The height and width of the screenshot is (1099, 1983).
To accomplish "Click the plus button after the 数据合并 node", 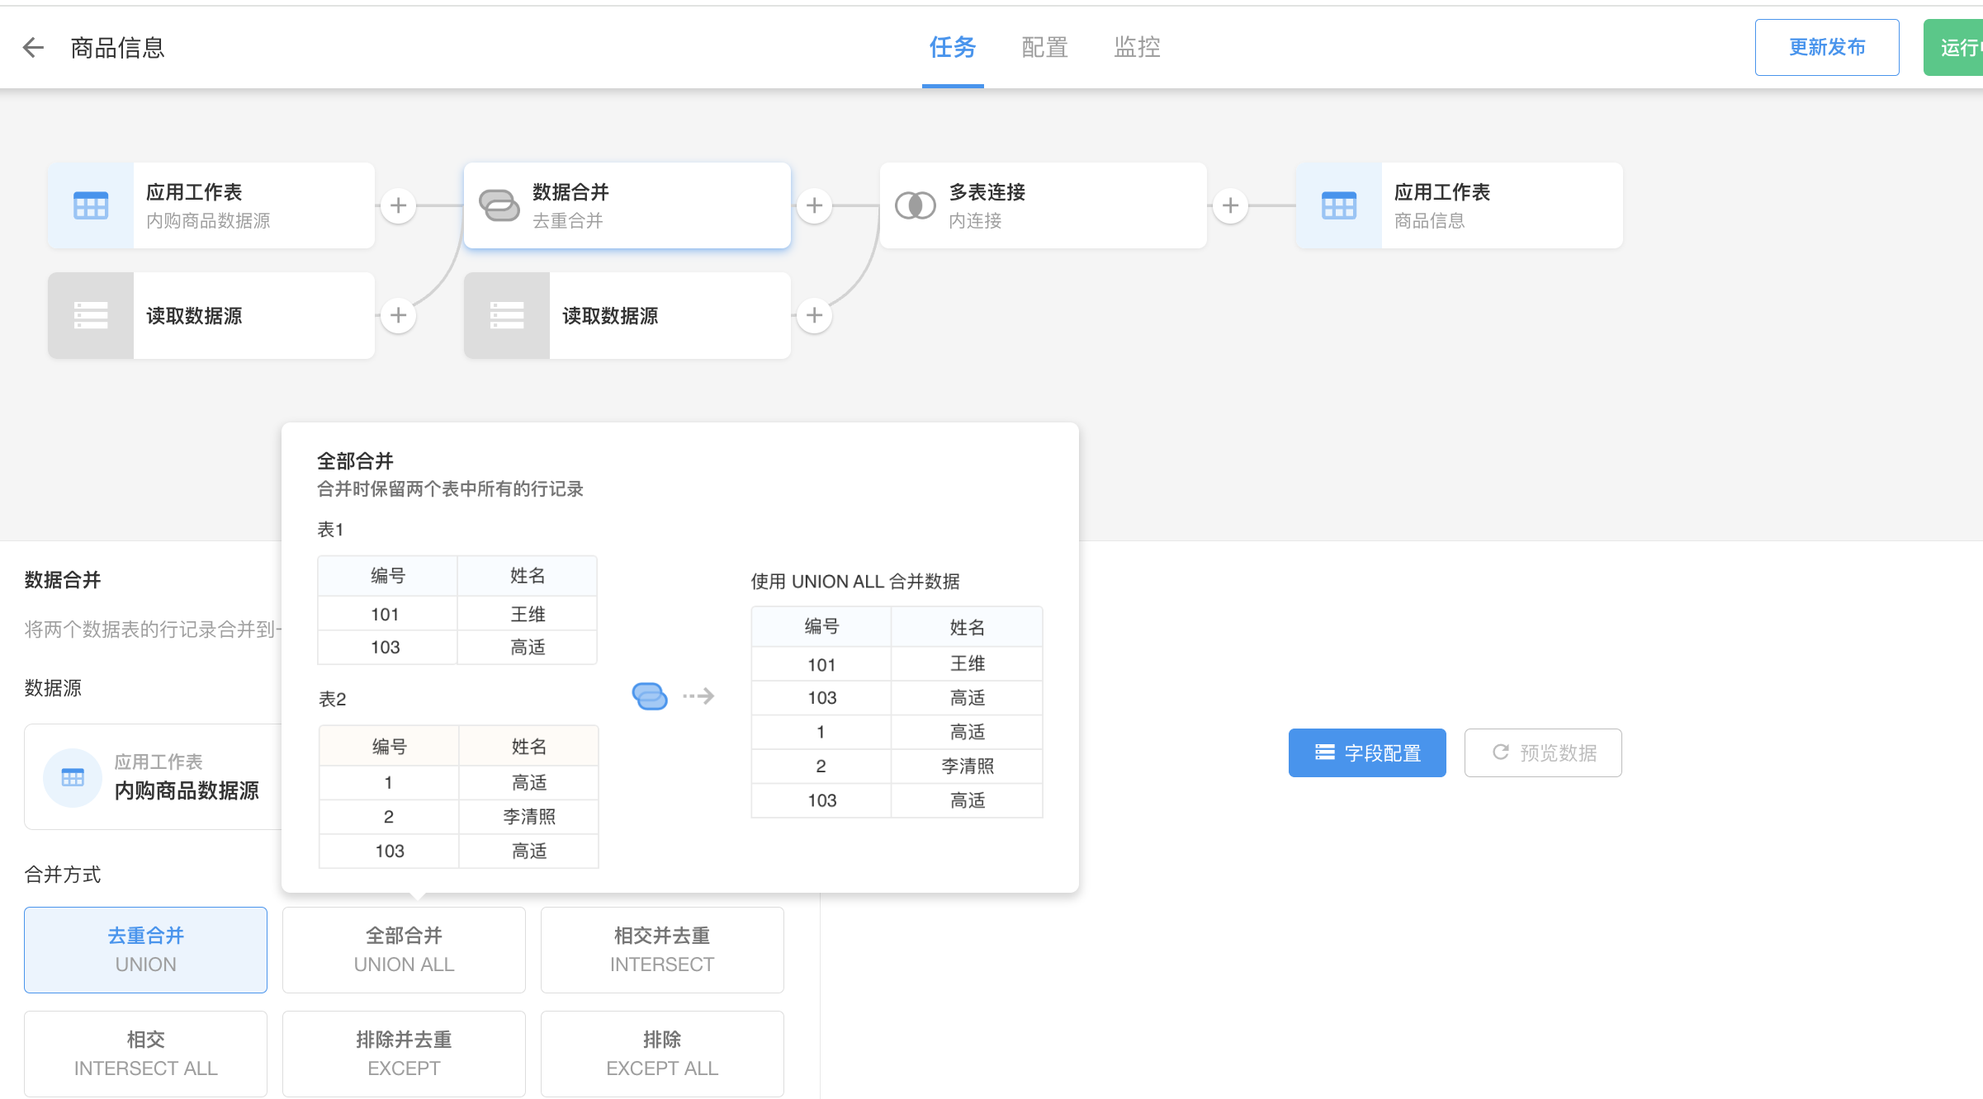I will [x=814, y=205].
